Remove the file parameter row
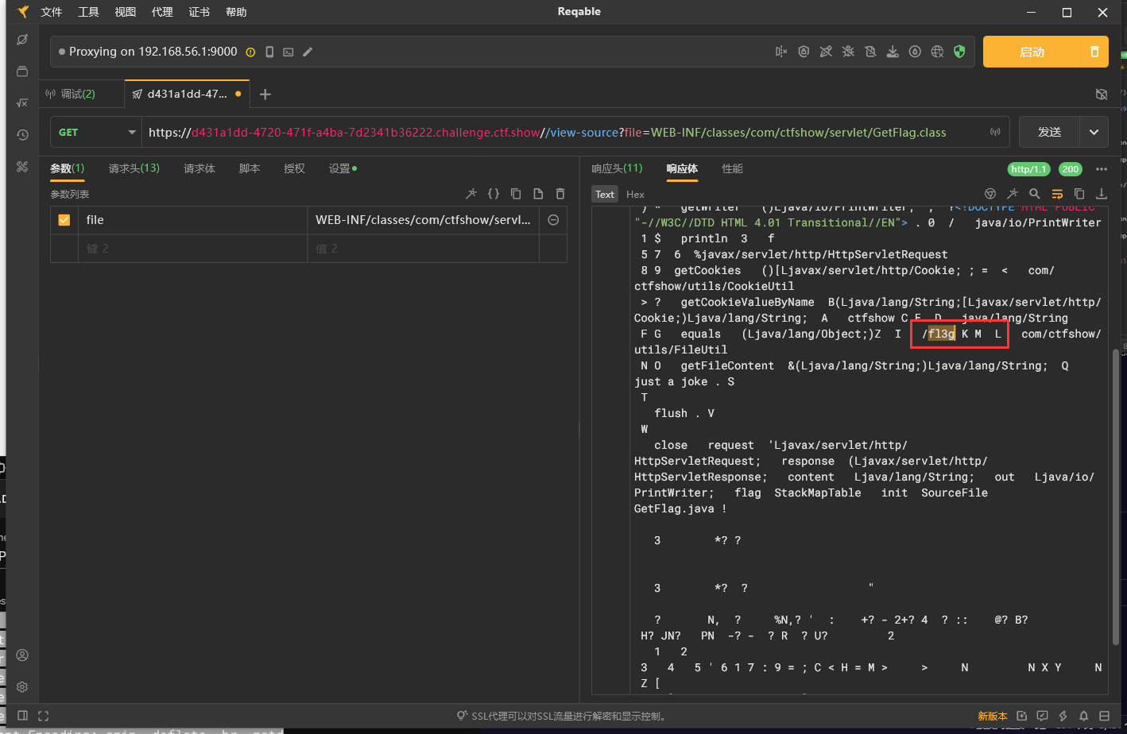The image size is (1127, 734). click(553, 220)
